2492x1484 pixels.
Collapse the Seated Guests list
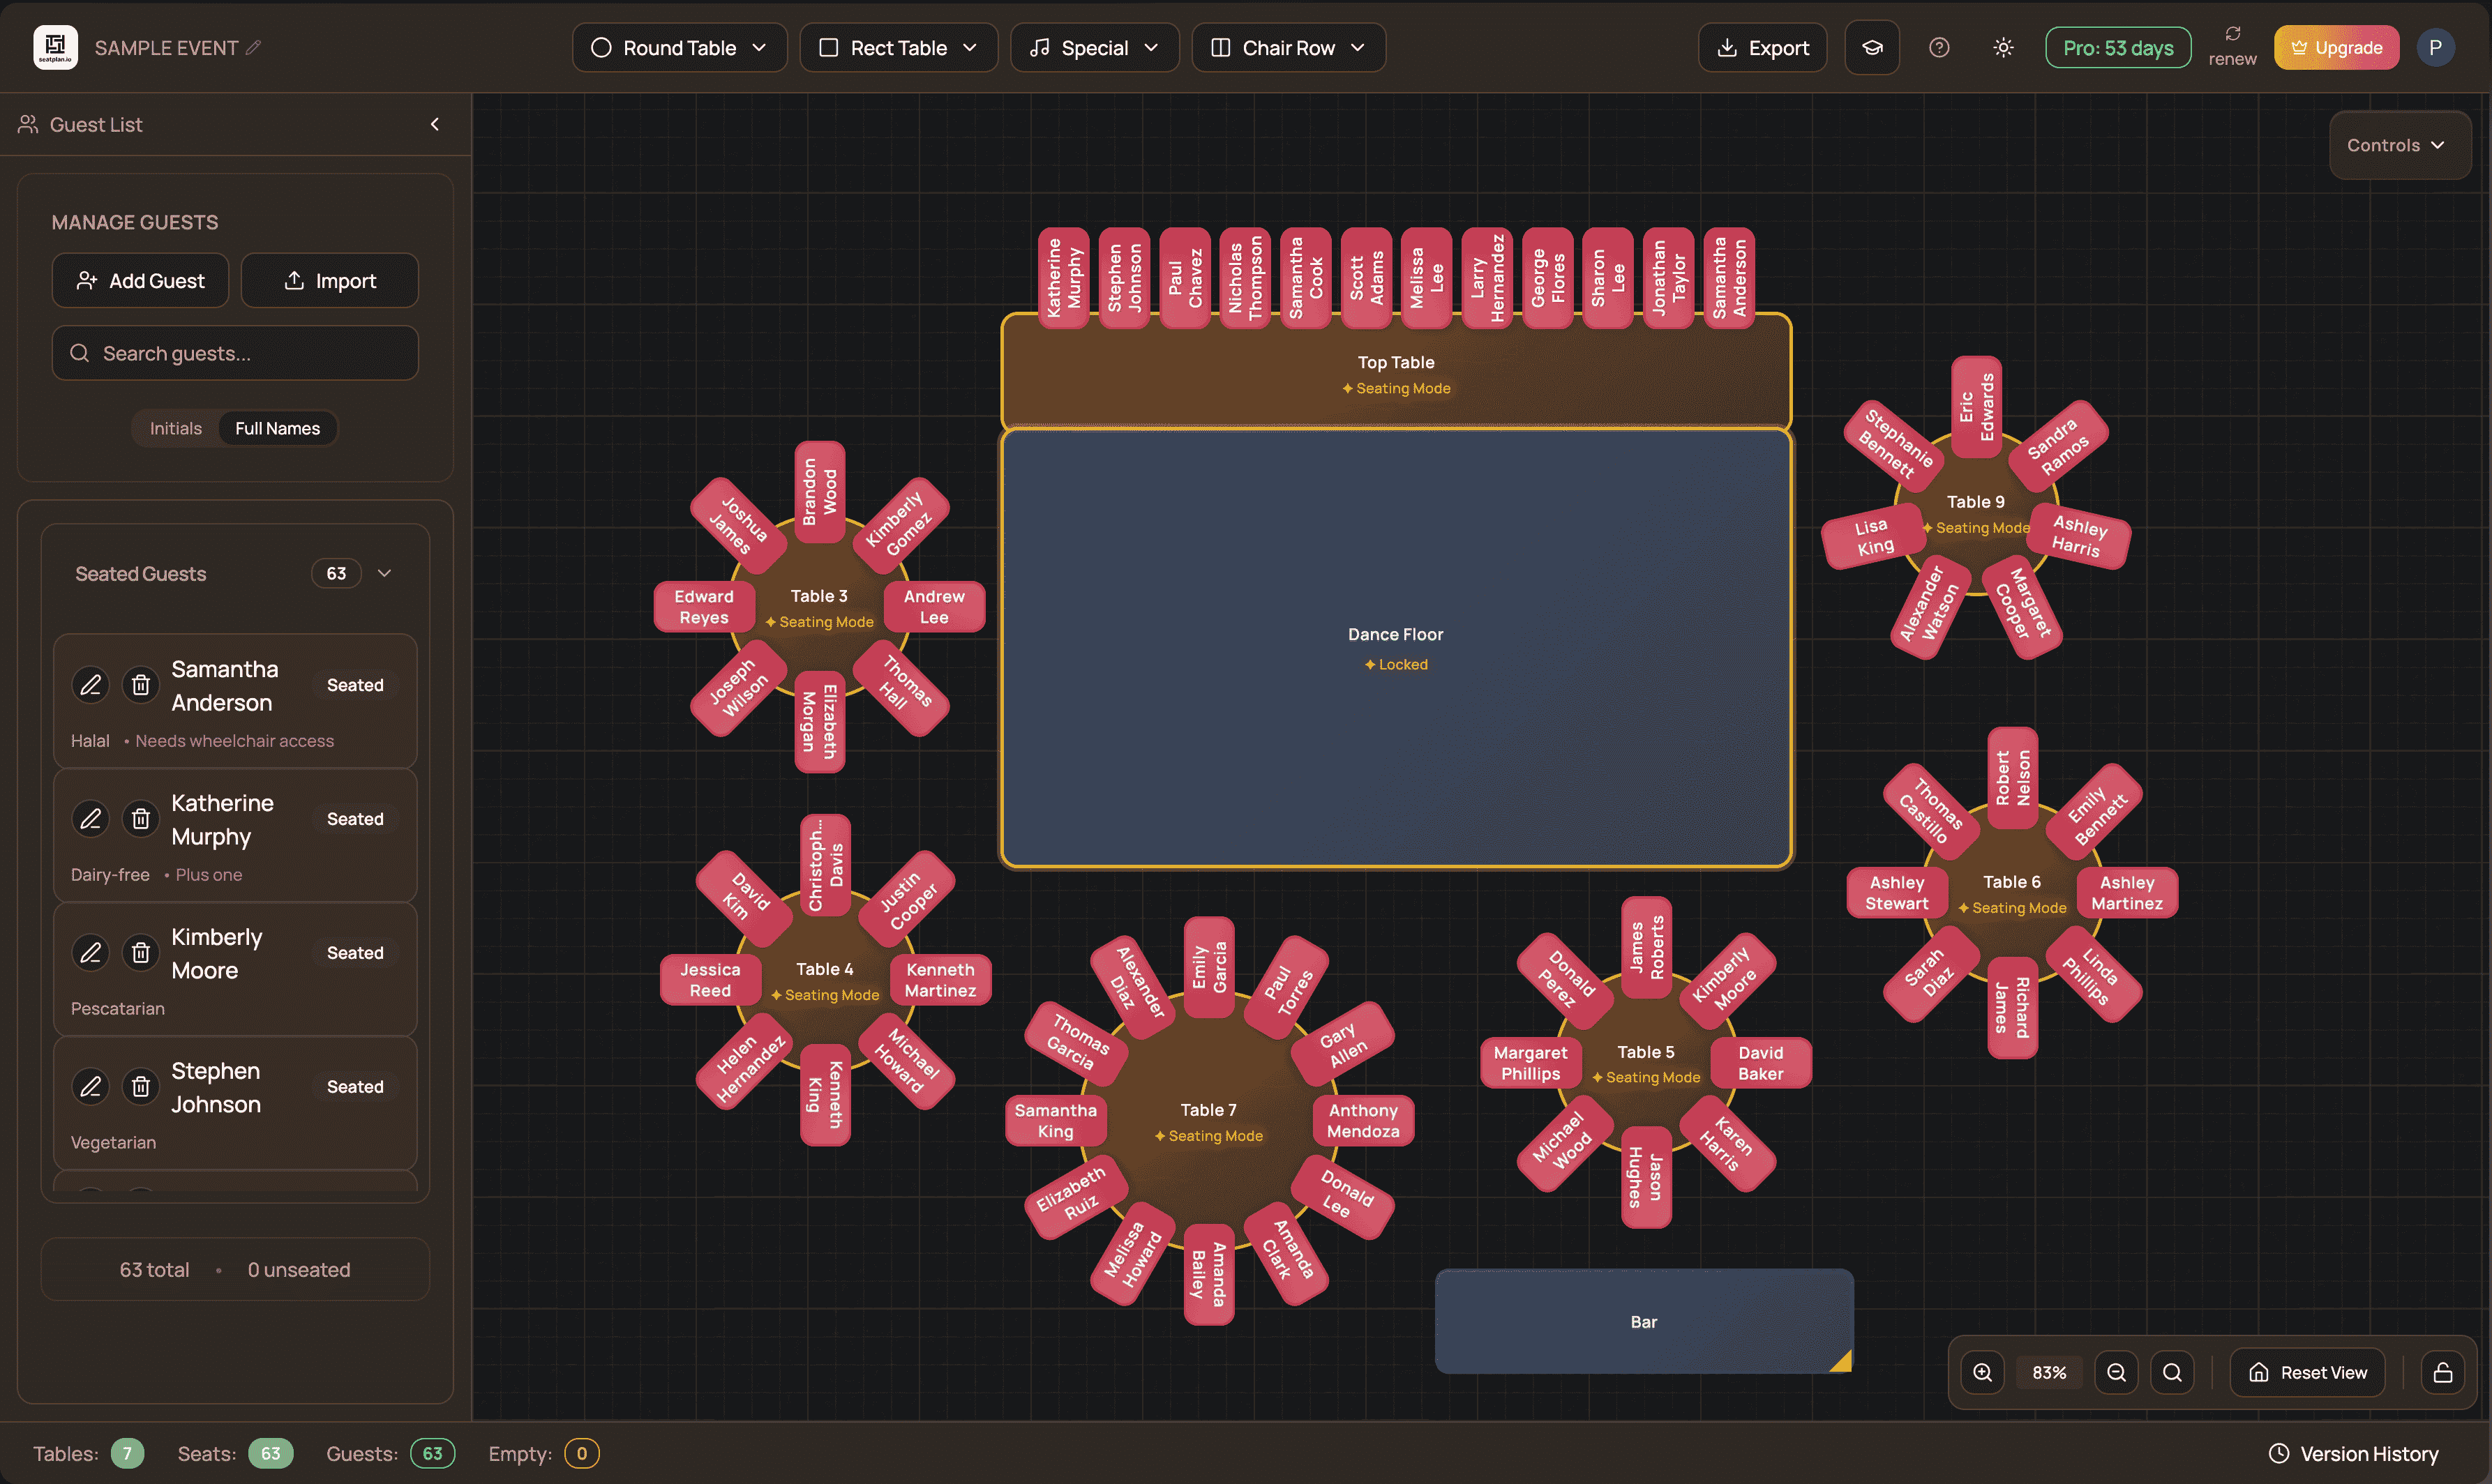tap(385, 573)
